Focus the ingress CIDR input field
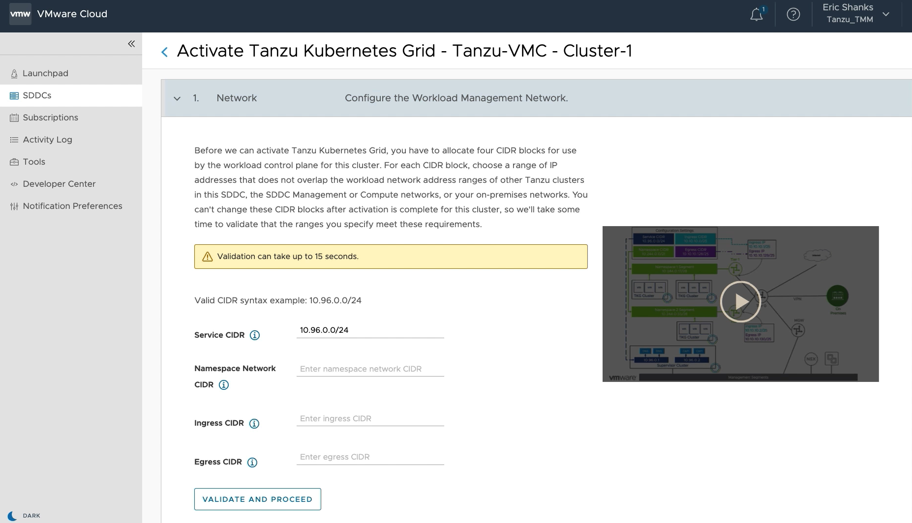The image size is (912, 523). [x=370, y=419]
